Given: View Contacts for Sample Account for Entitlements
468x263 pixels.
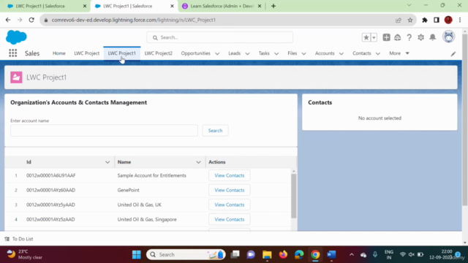Looking at the screenshot, I should [229, 175].
